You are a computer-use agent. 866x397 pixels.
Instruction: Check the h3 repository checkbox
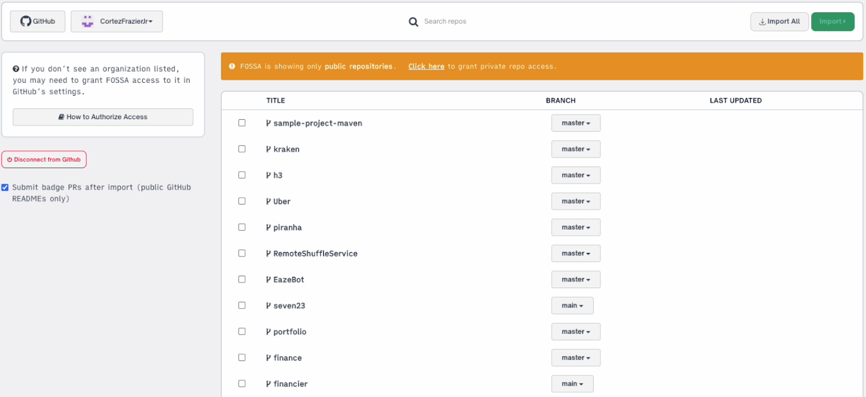click(x=242, y=175)
